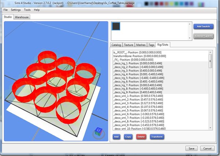
Task: Go to the Meshes tab
Action: click(x=141, y=45)
